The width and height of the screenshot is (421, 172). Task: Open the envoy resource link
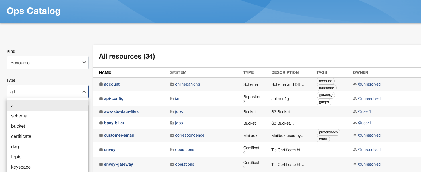point(110,150)
